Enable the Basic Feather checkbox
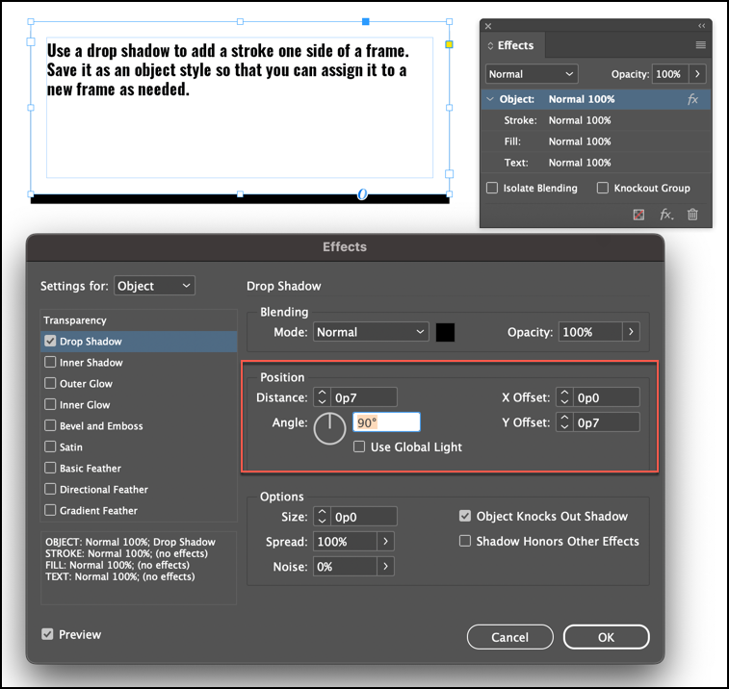 (x=50, y=468)
